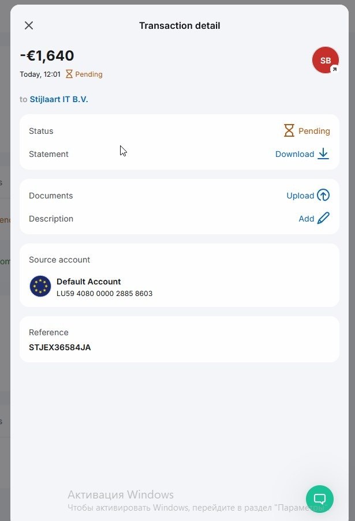
Task: Click the -€1,640 transaction amount
Action: [x=47, y=56]
